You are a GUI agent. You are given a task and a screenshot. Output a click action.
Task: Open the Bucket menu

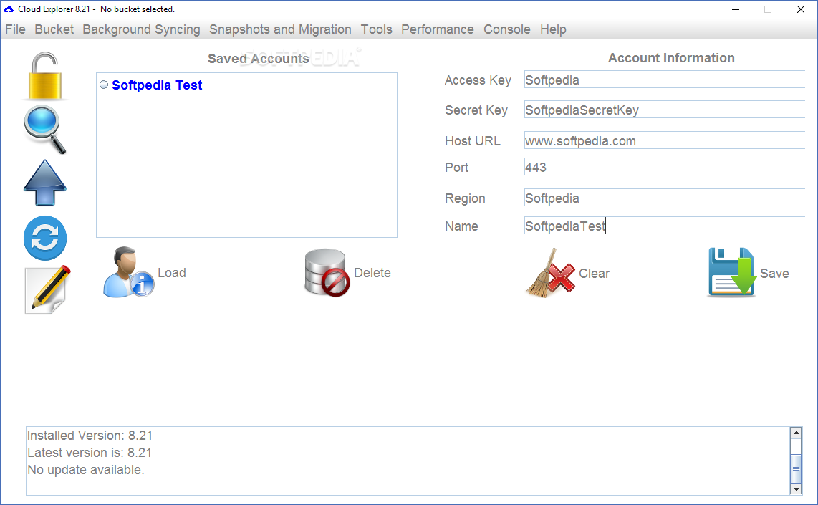pos(54,29)
